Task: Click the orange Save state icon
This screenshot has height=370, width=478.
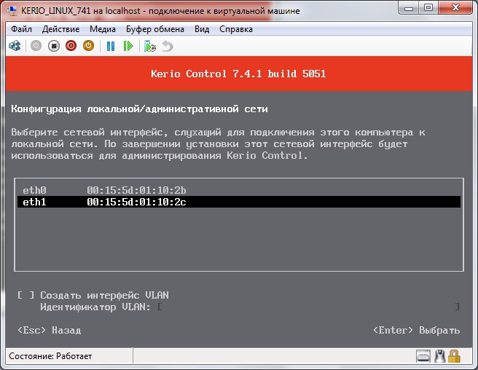Action: (x=88, y=47)
